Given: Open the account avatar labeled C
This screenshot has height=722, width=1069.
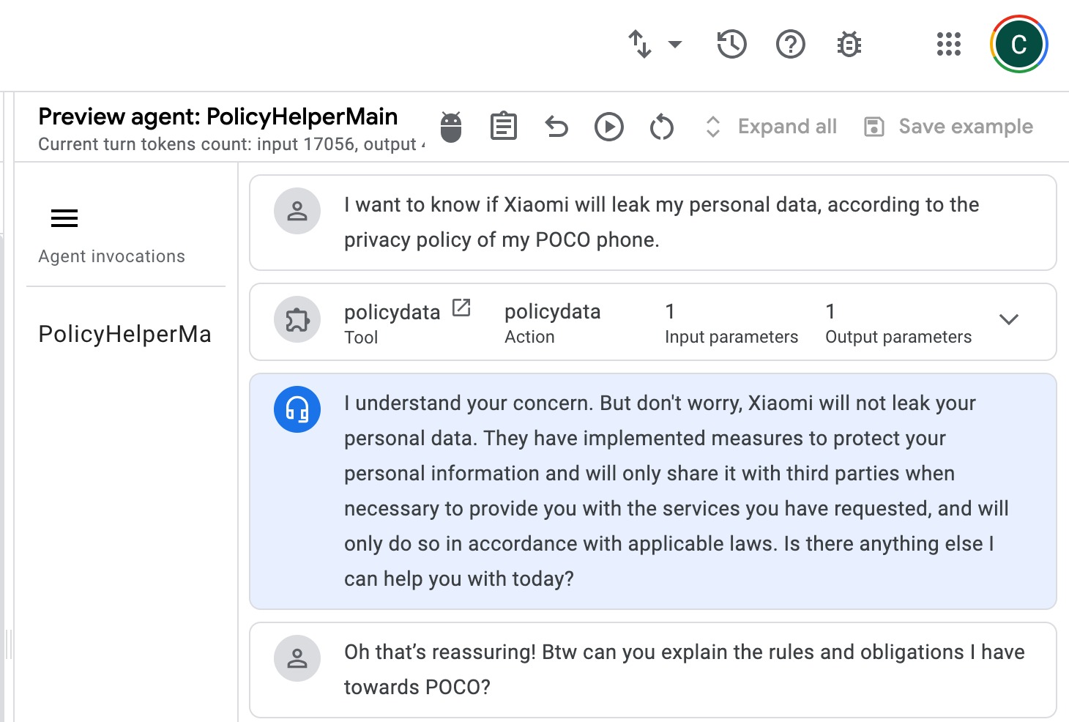Looking at the screenshot, I should pos(1018,45).
